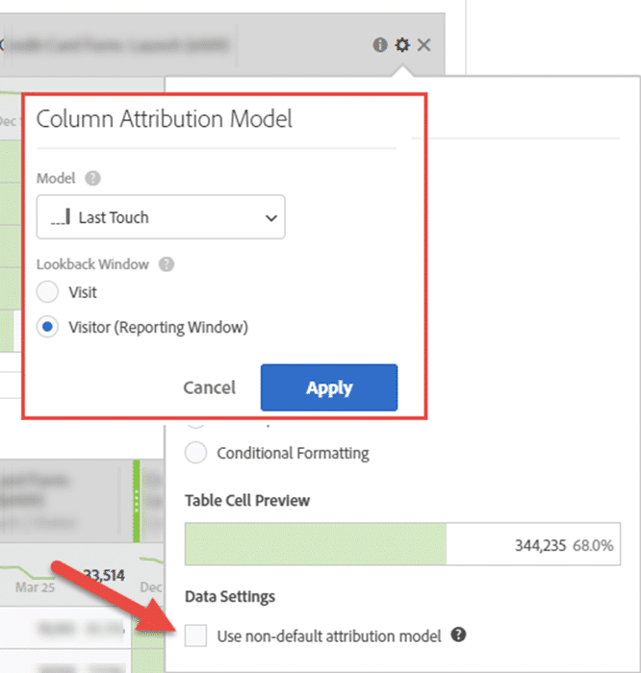
Task: Click help icon next to non-default attribution
Action: pos(459,635)
